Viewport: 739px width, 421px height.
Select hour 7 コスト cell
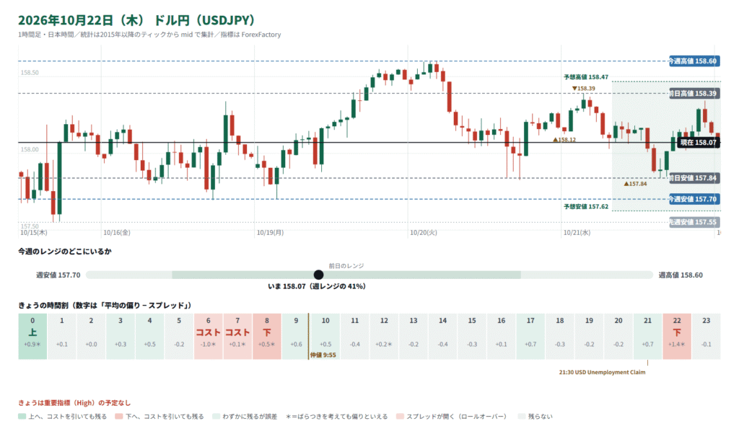pyautogui.click(x=237, y=336)
